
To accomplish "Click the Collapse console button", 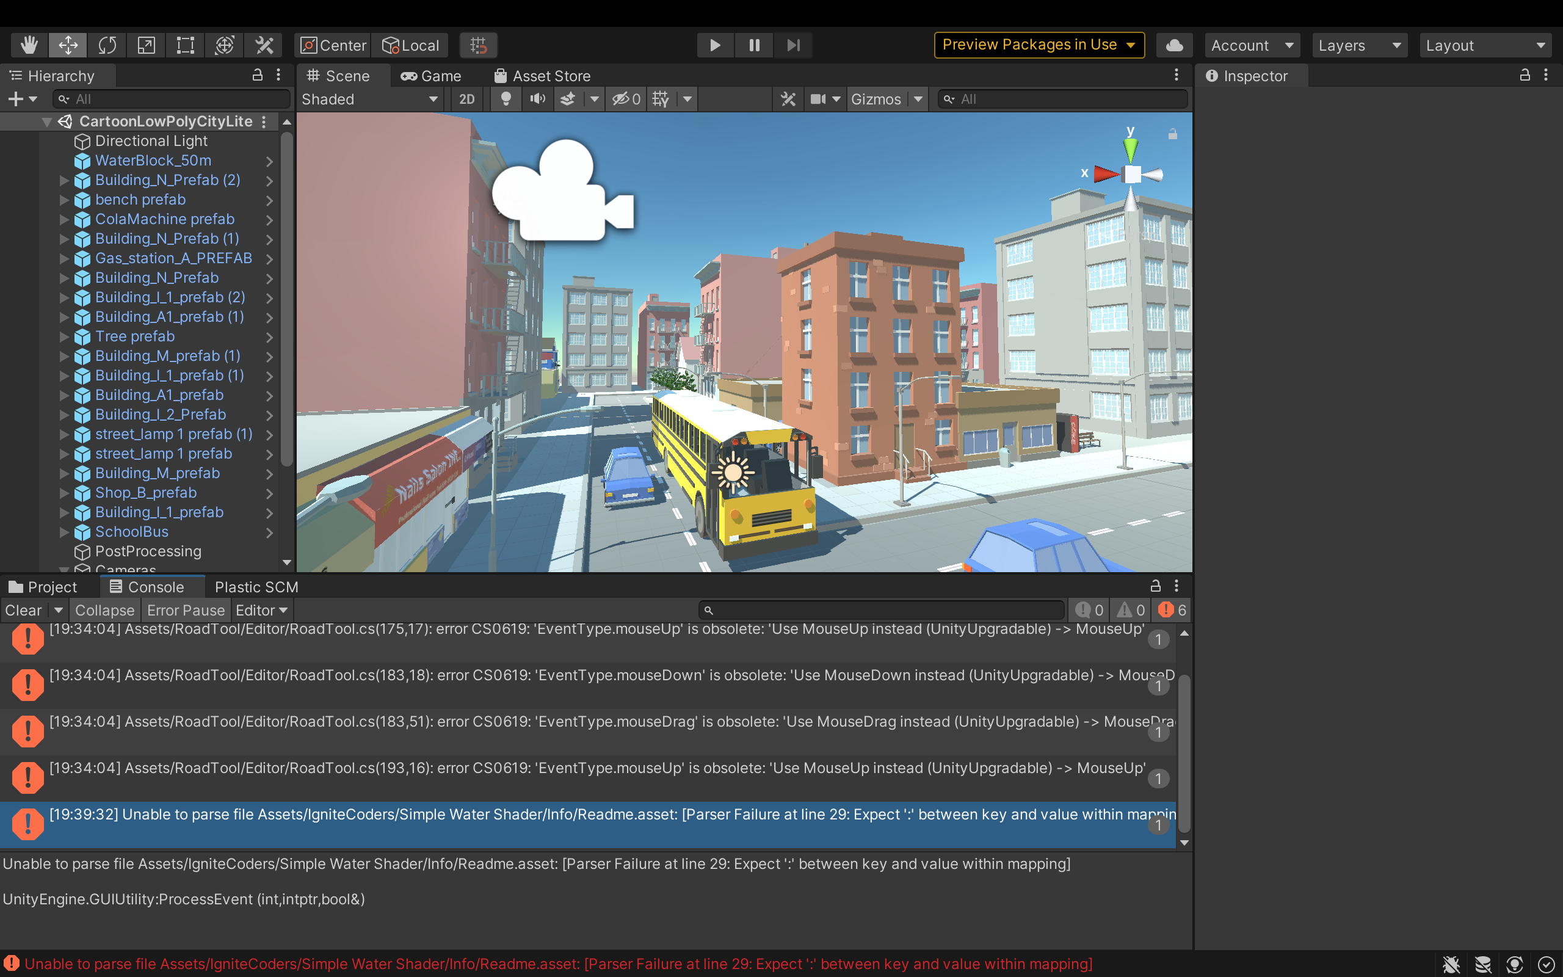I will 104,610.
